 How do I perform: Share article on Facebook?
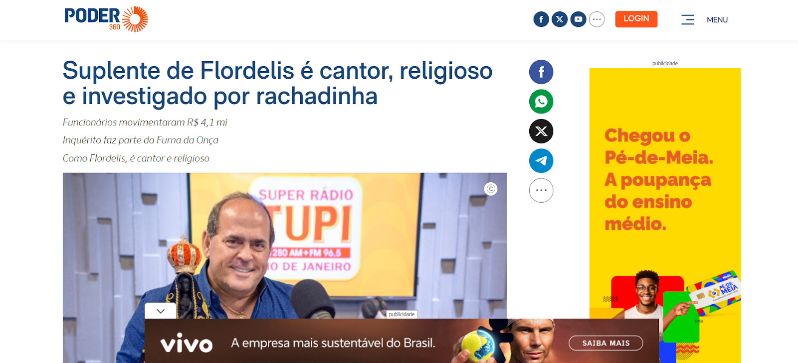point(541,72)
